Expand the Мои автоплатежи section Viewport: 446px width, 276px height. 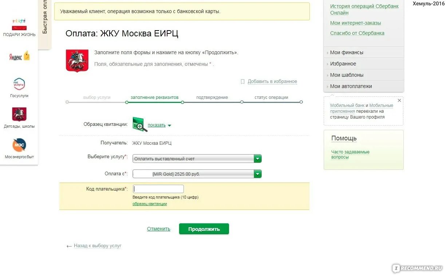click(x=364, y=86)
